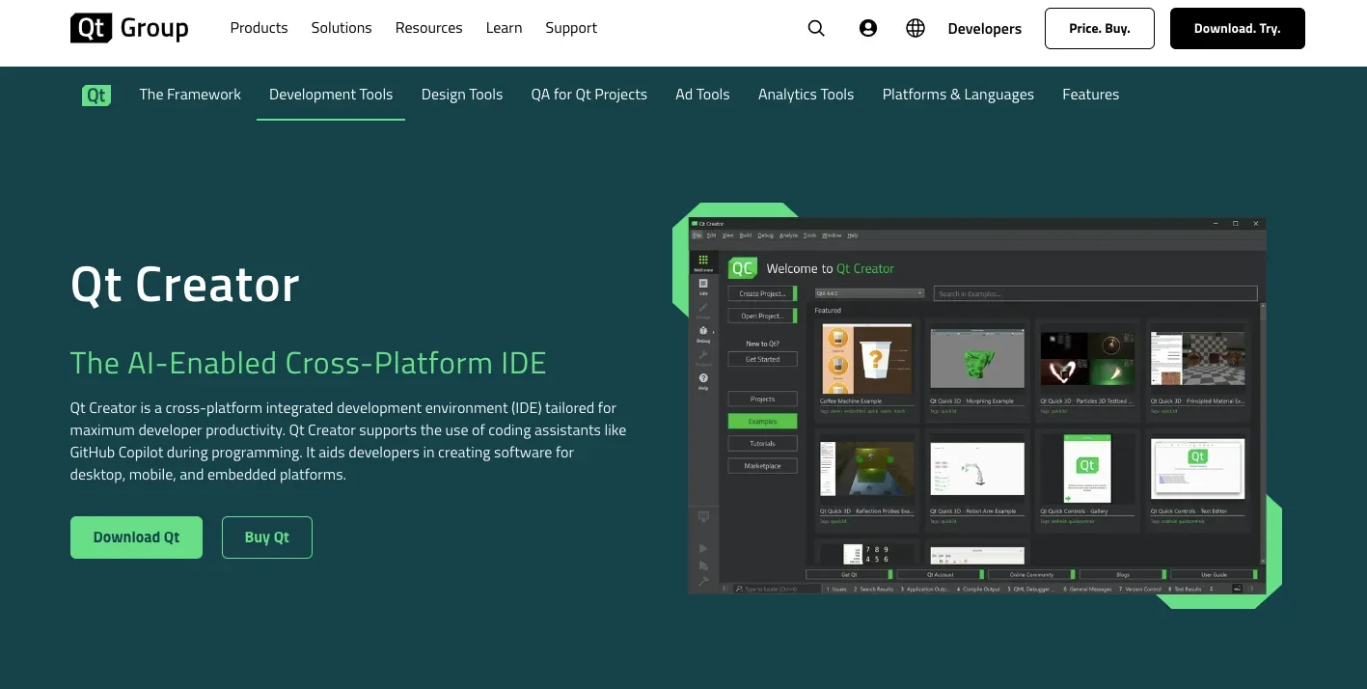This screenshot has height=689, width=1367.
Task: Go to The Framework tab
Action: pyautogui.click(x=190, y=95)
